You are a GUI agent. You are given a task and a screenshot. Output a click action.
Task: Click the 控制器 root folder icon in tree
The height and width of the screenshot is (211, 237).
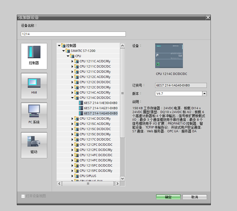tap(63, 45)
